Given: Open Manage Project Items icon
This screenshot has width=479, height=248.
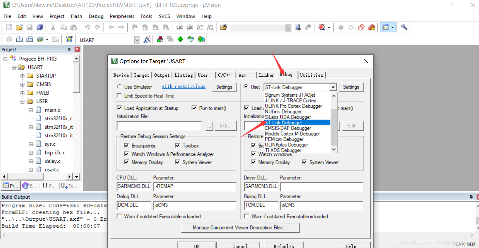Looking at the screenshot, I should (x=160, y=40).
